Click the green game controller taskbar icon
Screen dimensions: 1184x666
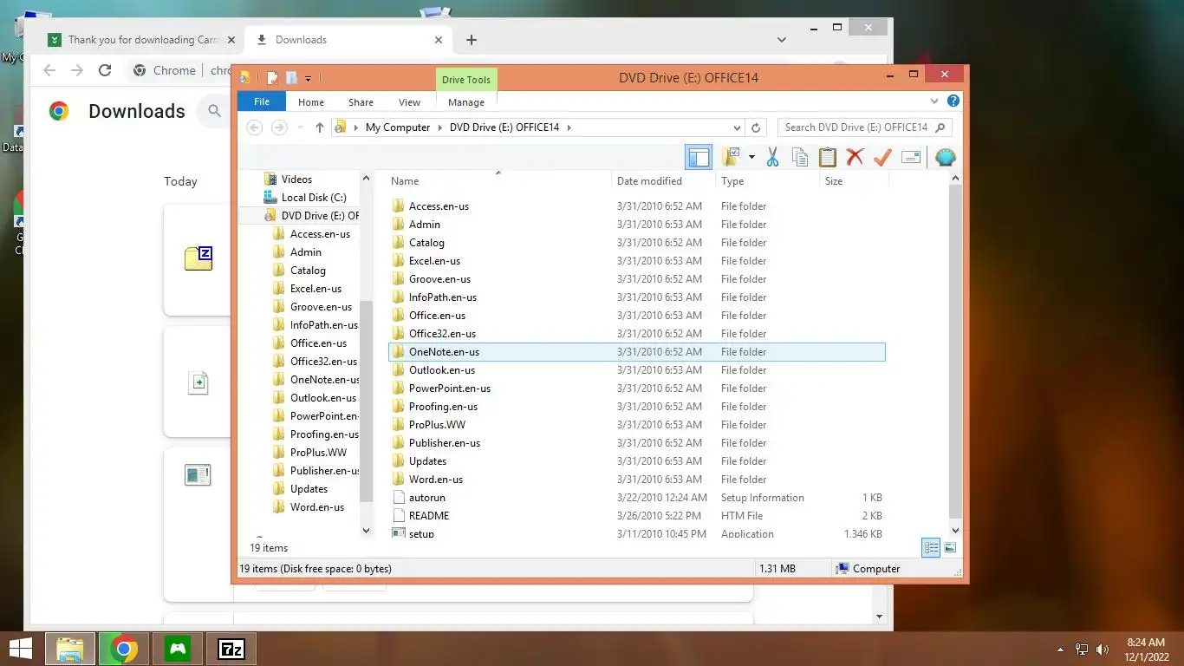pyautogui.click(x=177, y=649)
